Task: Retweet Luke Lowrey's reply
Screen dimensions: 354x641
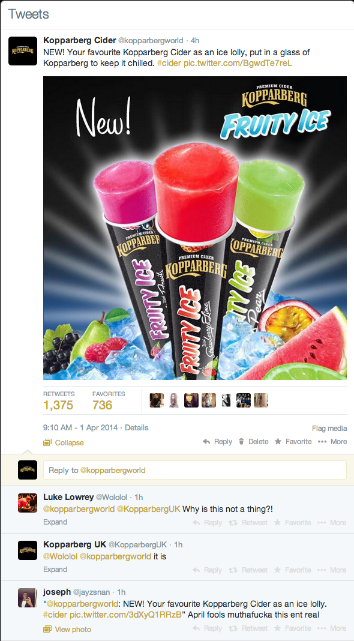Action: coord(250,522)
